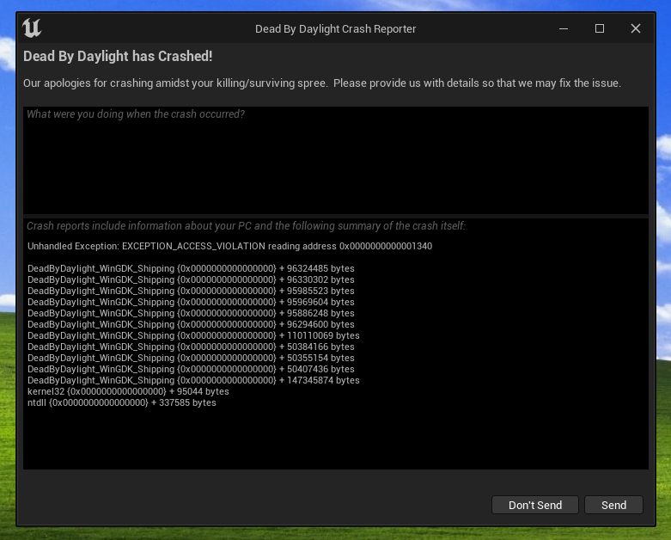Select the Unhandled Exception EXCEPTION_ACCESS_VIOLATION line

coord(229,246)
